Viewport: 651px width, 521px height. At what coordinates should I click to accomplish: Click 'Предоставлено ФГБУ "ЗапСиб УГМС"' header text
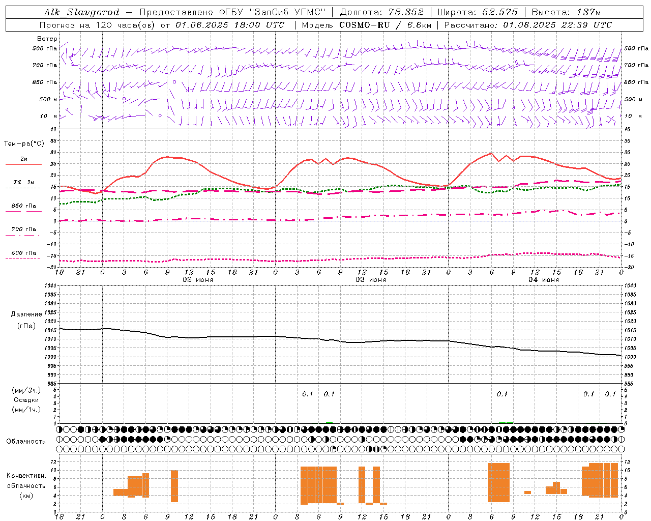tap(232, 12)
